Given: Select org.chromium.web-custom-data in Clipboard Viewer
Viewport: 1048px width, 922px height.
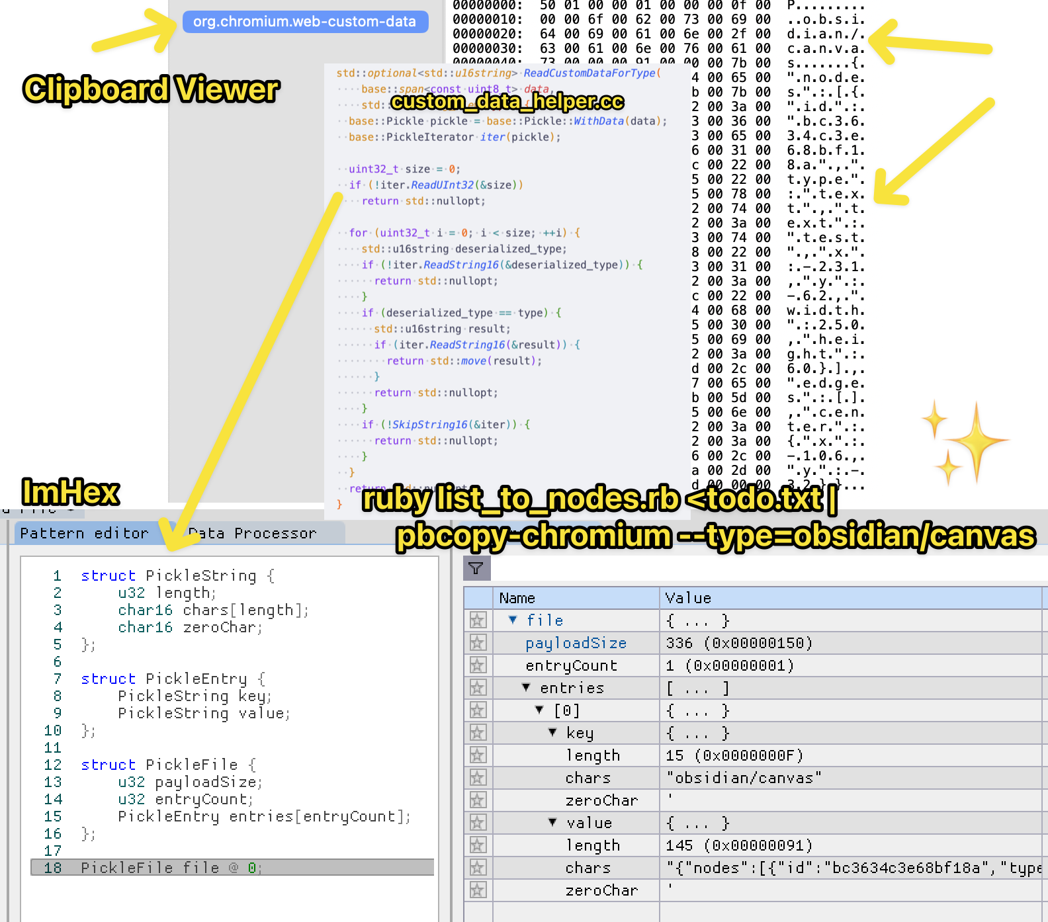Looking at the screenshot, I should pyautogui.click(x=305, y=22).
